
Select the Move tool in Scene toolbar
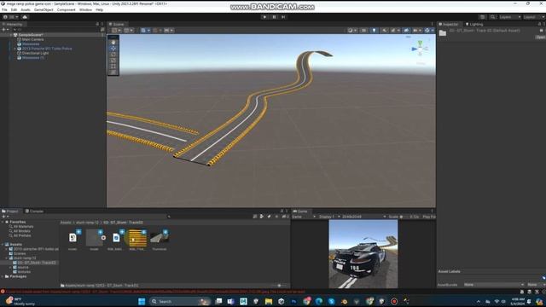click(113, 49)
